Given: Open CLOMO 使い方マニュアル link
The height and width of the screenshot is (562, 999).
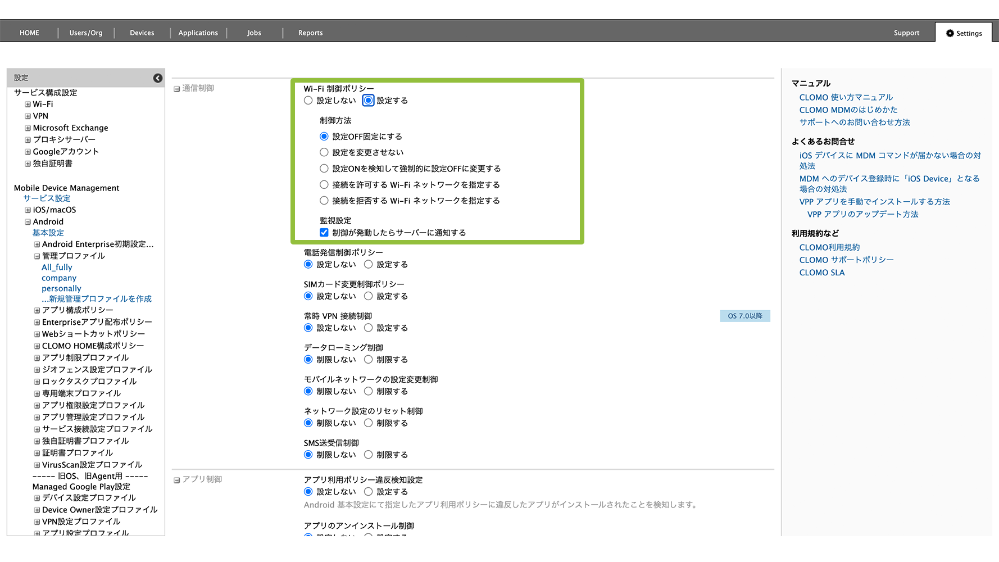Looking at the screenshot, I should [846, 97].
